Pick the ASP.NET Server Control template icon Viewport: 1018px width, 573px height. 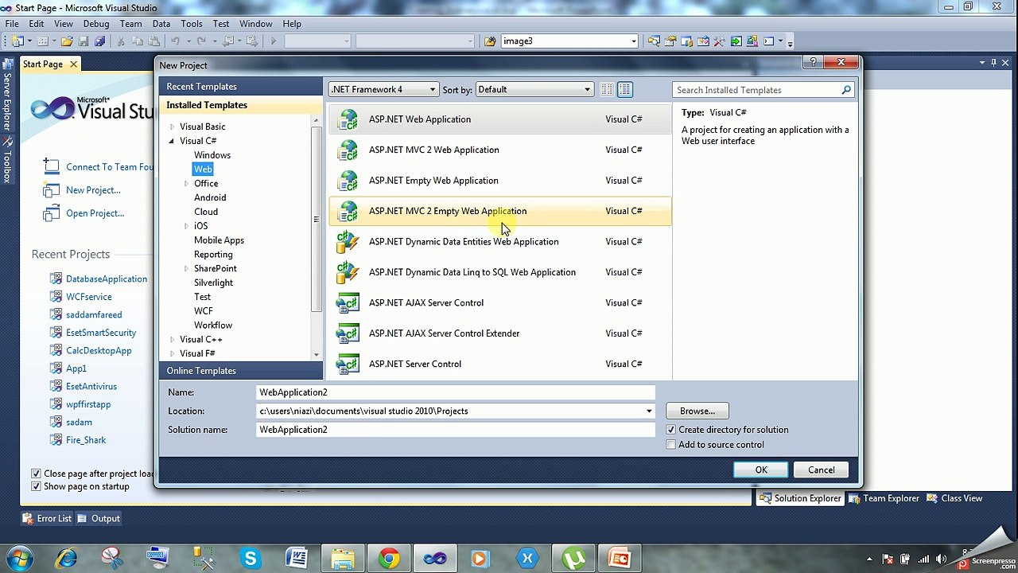pyautogui.click(x=348, y=364)
